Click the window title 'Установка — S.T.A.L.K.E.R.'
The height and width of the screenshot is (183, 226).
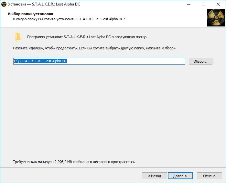pyautogui.click(x=44, y=4)
